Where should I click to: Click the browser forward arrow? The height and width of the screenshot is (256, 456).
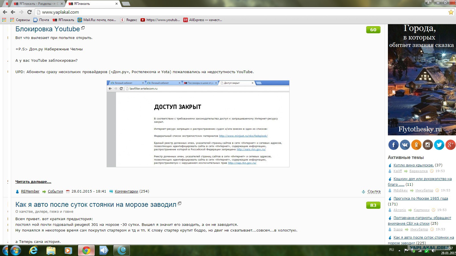(x=21, y=12)
